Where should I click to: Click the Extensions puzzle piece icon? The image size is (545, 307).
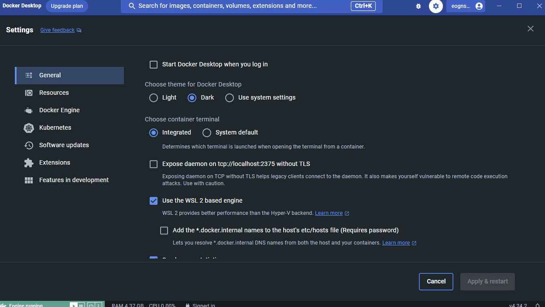point(29,163)
